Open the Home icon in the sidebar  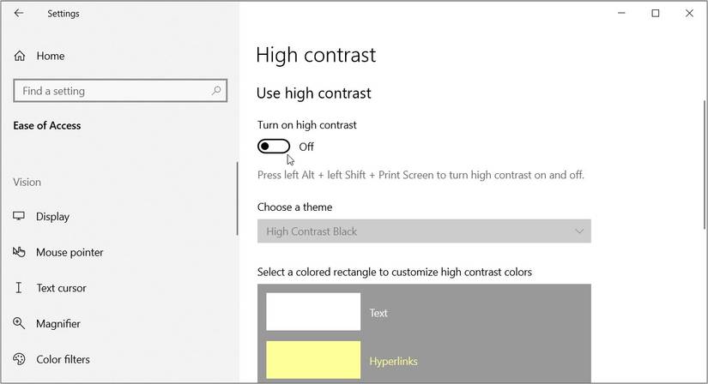tap(20, 56)
